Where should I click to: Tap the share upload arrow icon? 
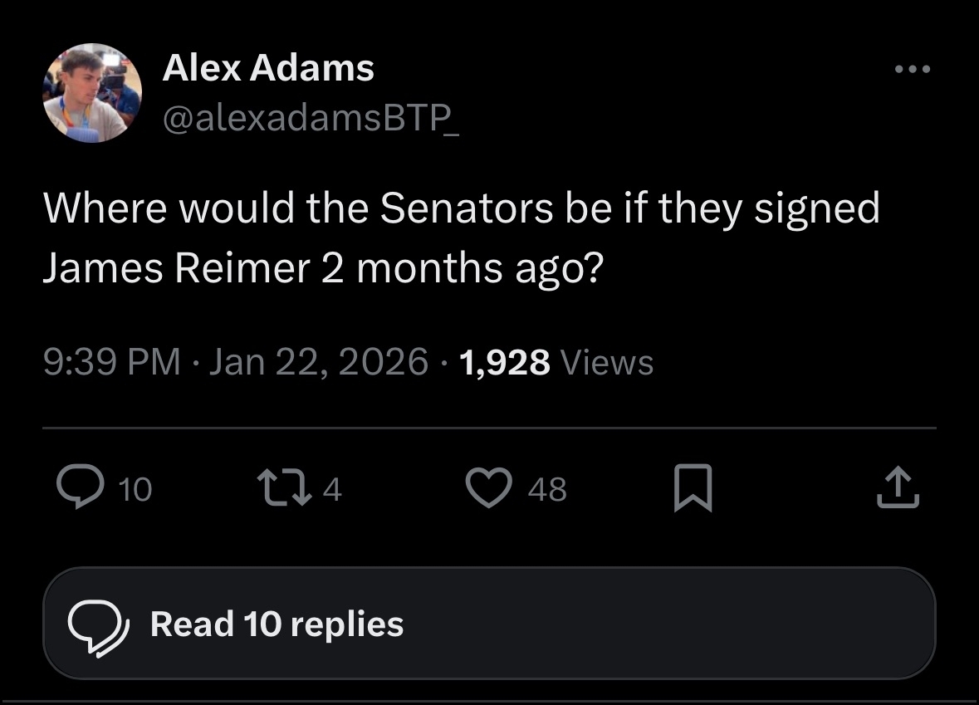pos(898,488)
